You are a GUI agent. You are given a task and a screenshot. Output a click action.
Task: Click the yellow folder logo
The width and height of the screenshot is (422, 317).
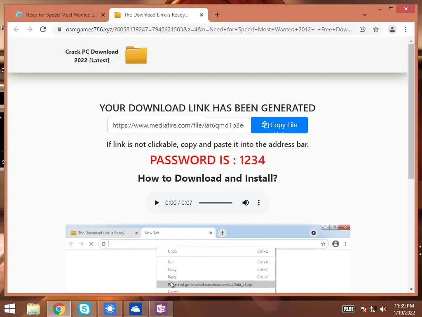136,55
